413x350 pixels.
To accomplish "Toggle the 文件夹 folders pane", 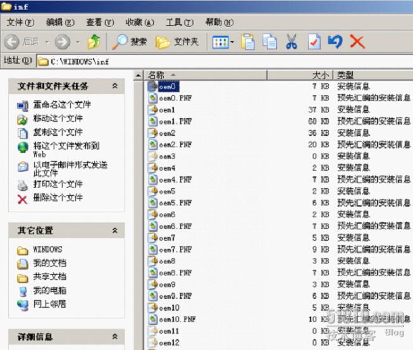I will 177,42.
